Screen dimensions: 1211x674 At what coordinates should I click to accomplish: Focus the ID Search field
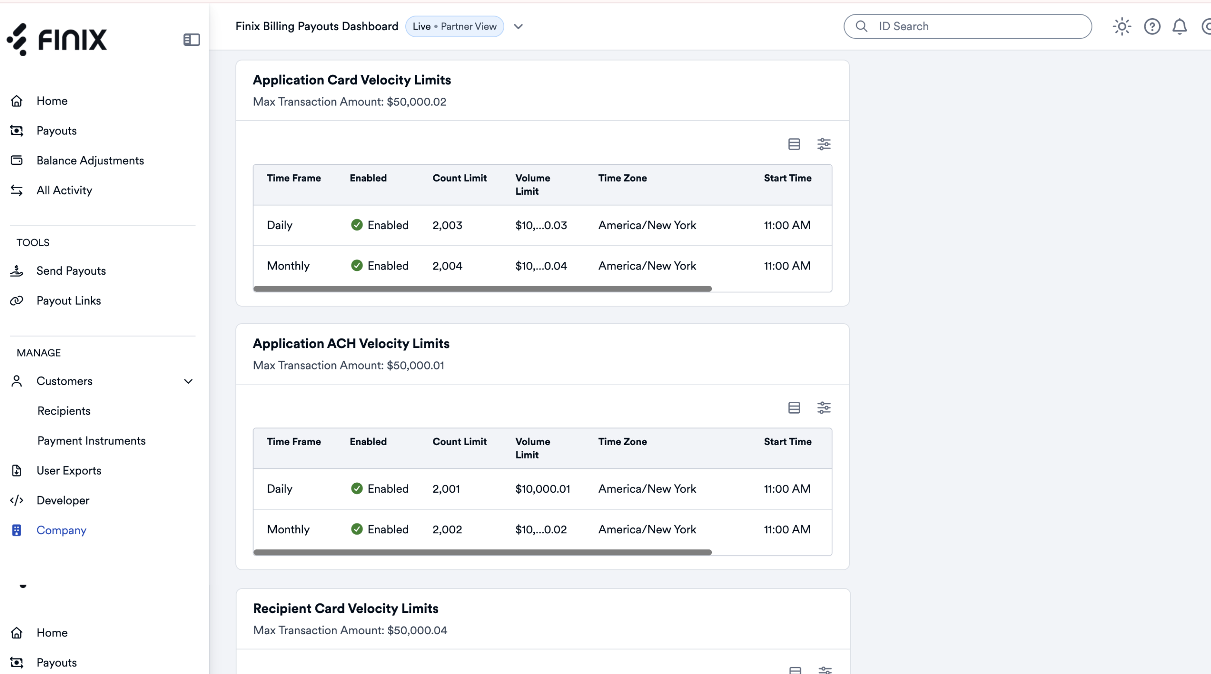[968, 26]
